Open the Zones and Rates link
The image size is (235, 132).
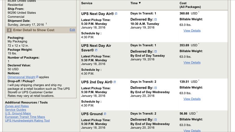[x=17, y=106]
